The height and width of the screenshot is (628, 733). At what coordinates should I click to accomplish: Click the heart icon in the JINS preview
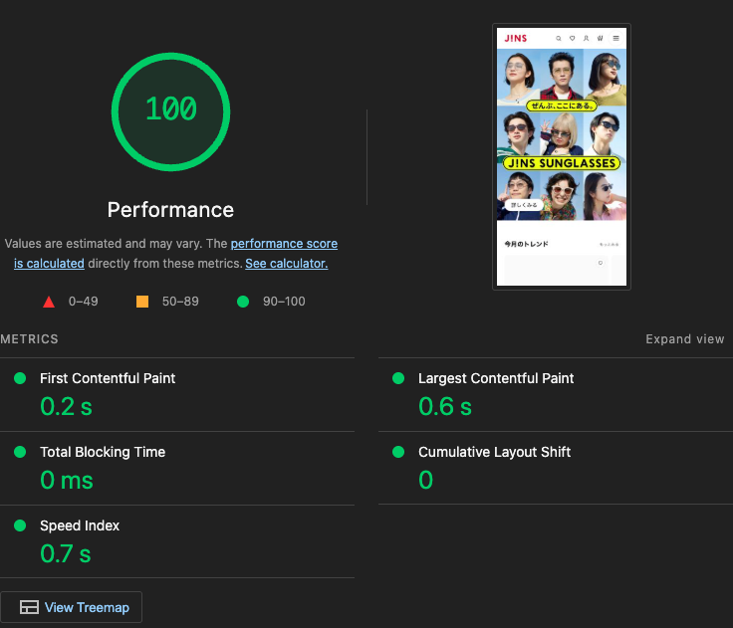pyautogui.click(x=572, y=38)
